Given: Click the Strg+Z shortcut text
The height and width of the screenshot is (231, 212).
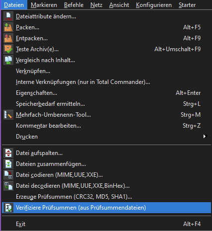Looking at the screenshot, I should pyautogui.click(x=192, y=126).
